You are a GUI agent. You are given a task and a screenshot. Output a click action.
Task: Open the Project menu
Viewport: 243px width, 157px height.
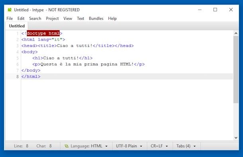(52, 18)
